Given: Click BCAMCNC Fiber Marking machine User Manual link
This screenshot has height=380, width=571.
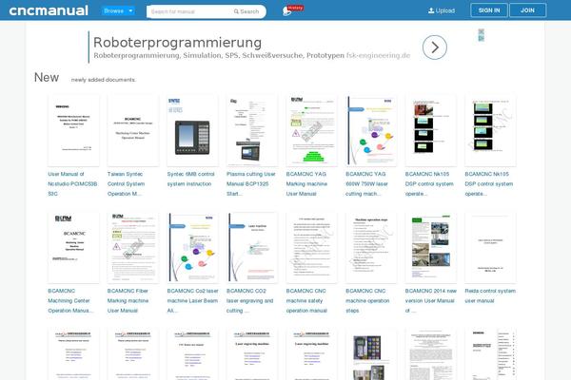Looking at the screenshot, I should [x=128, y=301].
